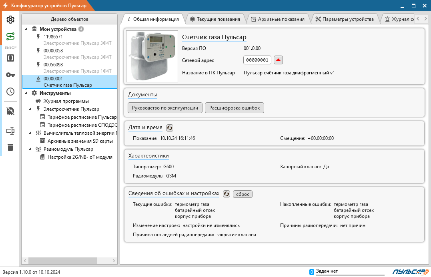Viewport: 431px width, 277px height.
Task: Click the heat icon of Вычислитель тепловой энергии
Action: [38, 133]
